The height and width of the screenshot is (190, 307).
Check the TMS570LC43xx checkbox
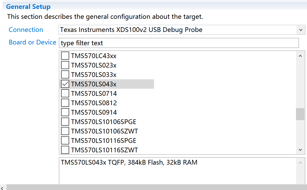coord(65,56)
